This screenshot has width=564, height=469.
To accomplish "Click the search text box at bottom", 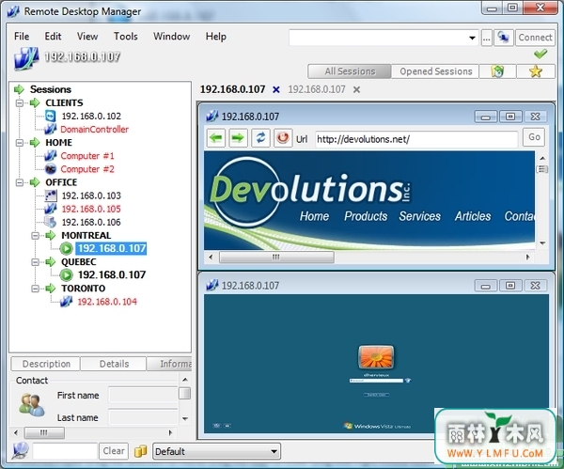I will 65,450.
